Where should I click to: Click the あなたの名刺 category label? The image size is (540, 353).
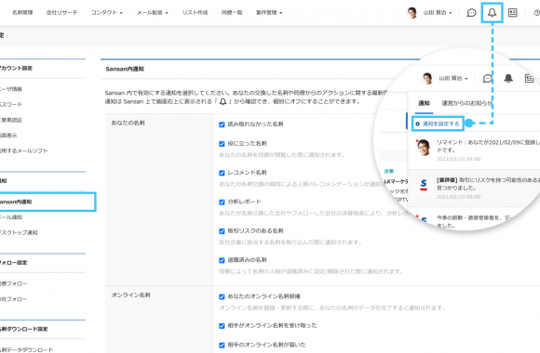click(x=128, y=123)
